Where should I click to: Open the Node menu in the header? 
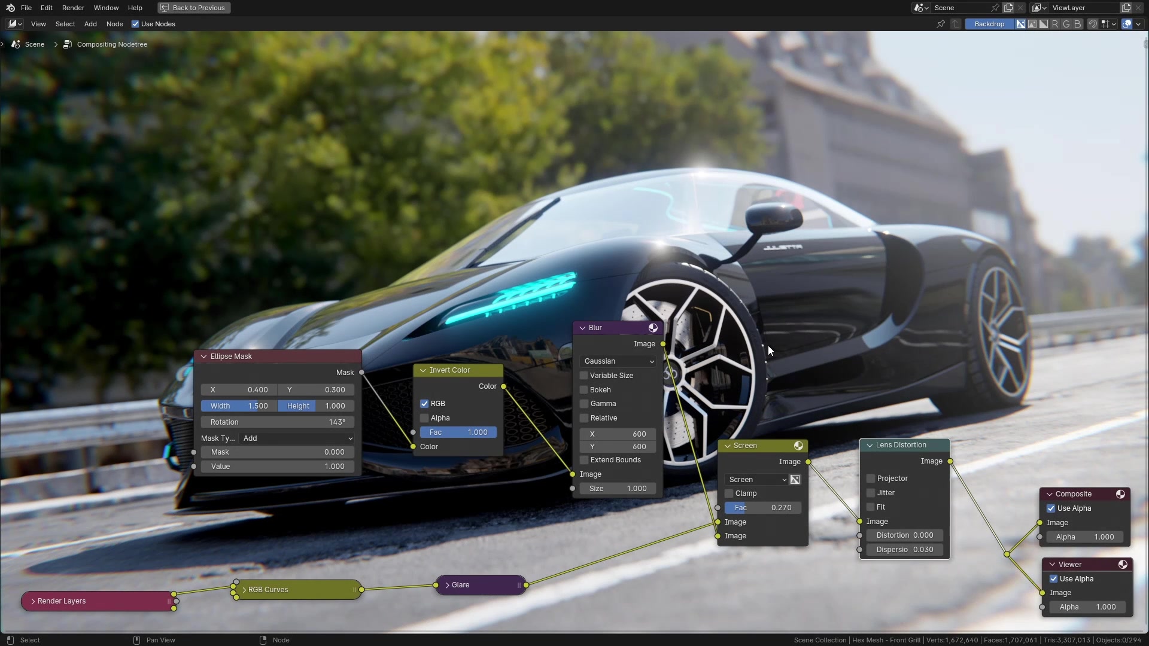(114, 24)
